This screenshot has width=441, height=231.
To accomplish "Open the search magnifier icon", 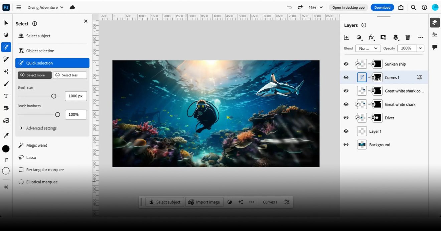I will click(413, 7).
